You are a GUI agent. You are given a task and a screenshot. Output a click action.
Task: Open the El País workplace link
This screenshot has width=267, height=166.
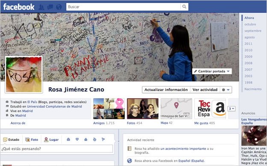point(32,102)
